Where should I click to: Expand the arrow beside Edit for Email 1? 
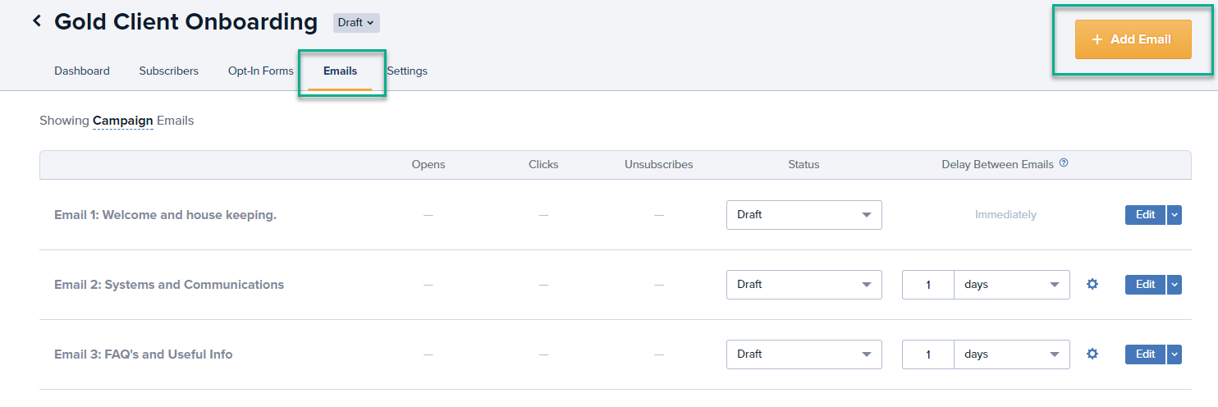coord(1174,215)
